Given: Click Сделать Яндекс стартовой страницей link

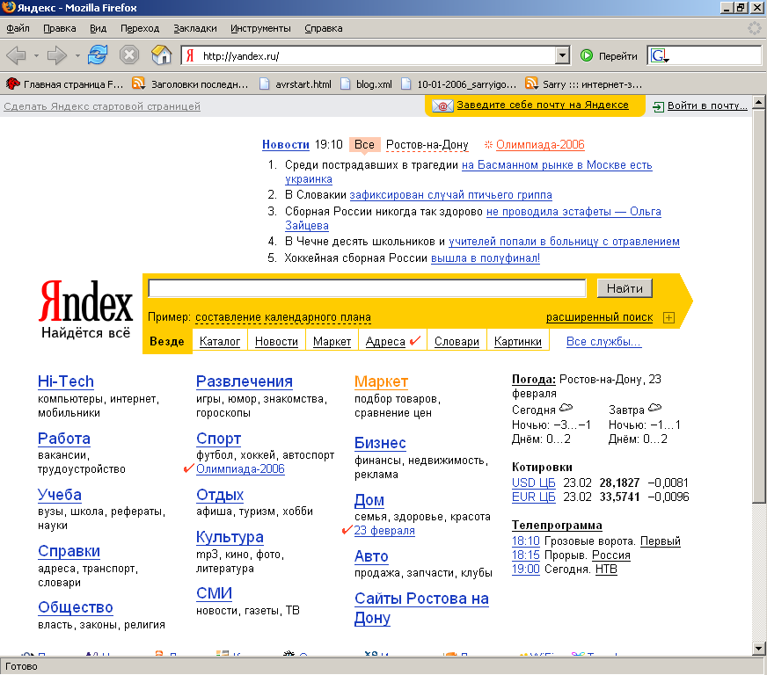Looking at the screenshot, I should click(x=102, y=106).
